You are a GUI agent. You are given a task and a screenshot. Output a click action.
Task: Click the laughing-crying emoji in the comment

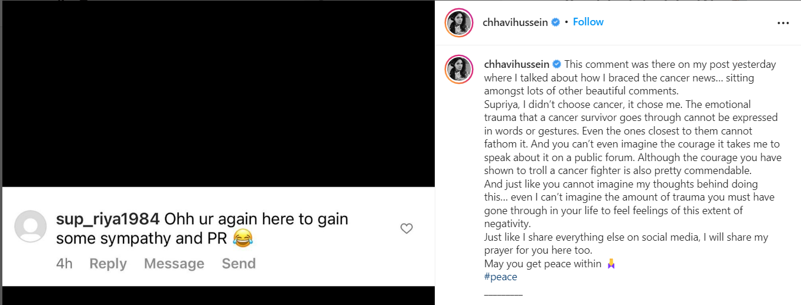242,238
